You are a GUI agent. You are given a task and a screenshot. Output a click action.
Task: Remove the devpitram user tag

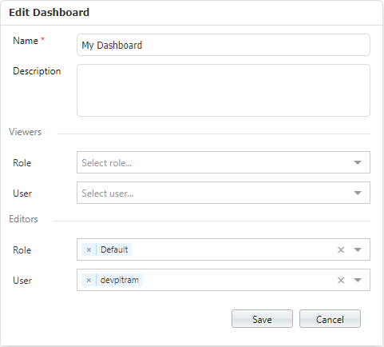coord(89,280)
